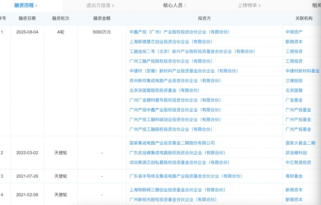321x205 pixels.
Task: Open related institution 广金基金
Action: (x=294, y=100)
